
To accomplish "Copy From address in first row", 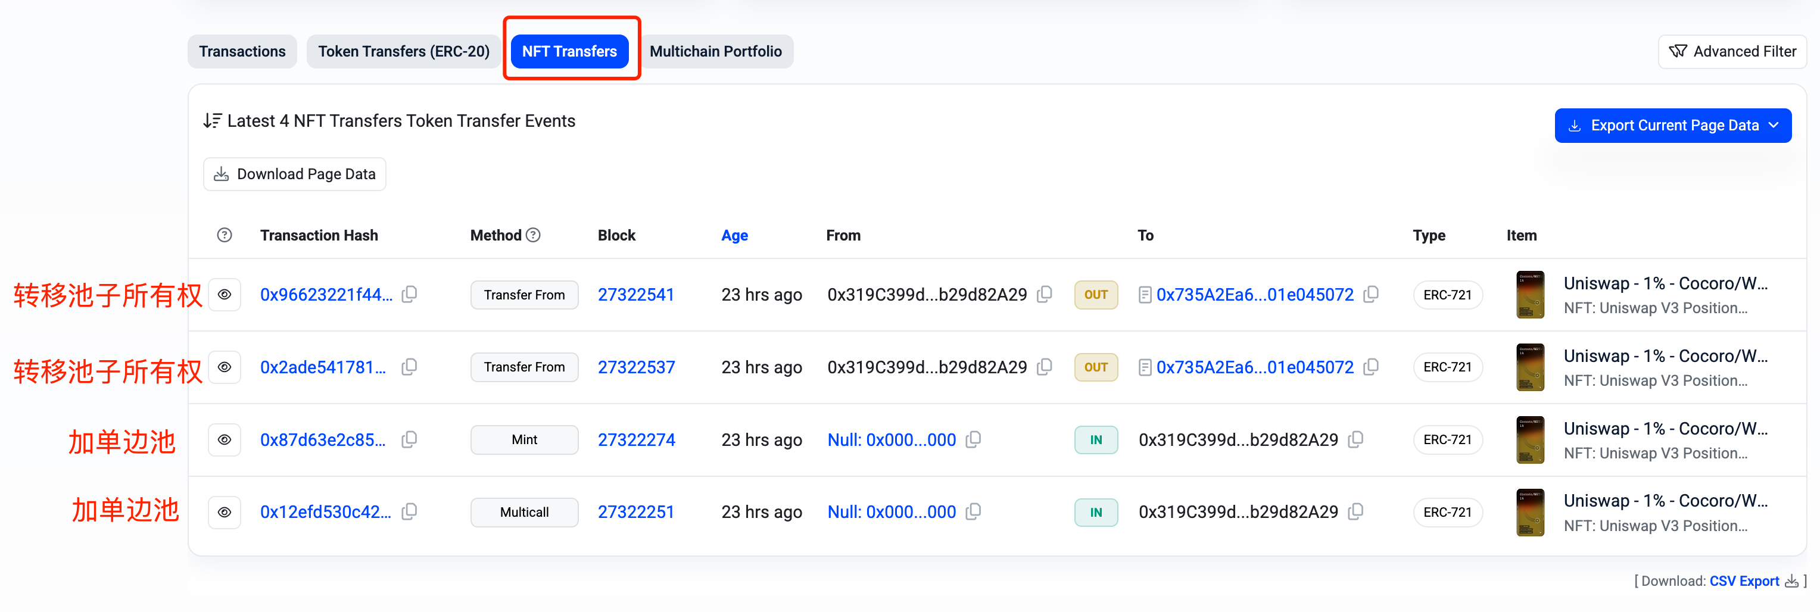I will (x=1044, y=294).
